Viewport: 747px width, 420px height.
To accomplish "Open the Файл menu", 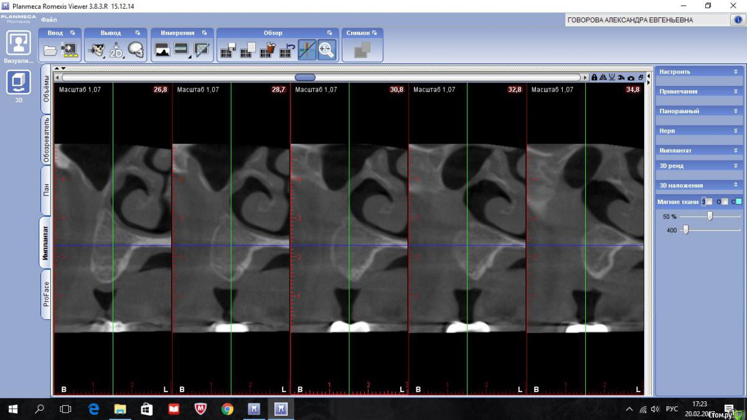I will click(x=49, y=20).
